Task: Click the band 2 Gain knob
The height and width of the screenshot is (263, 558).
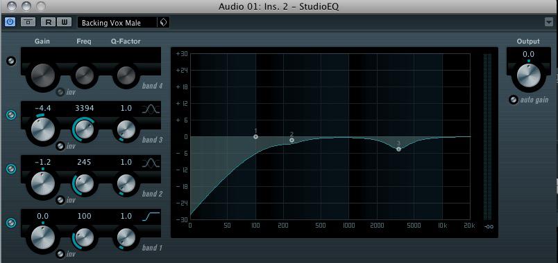Action: (43, 183)
